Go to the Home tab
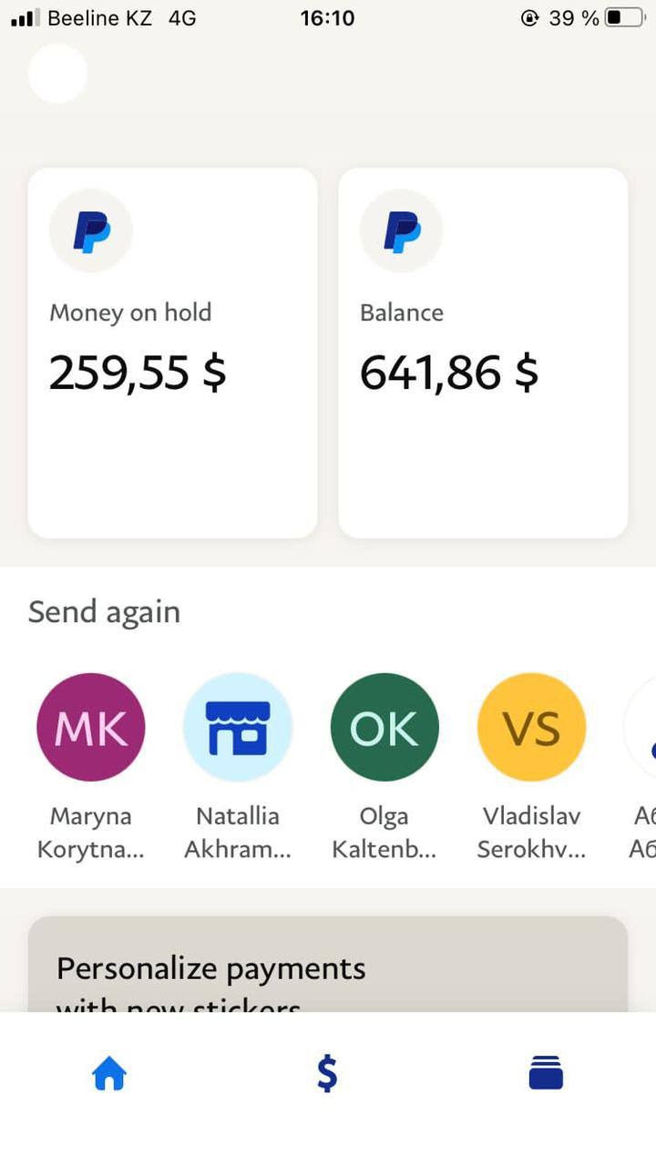This screenshot has width=656, height=1166. point(109,1075)
